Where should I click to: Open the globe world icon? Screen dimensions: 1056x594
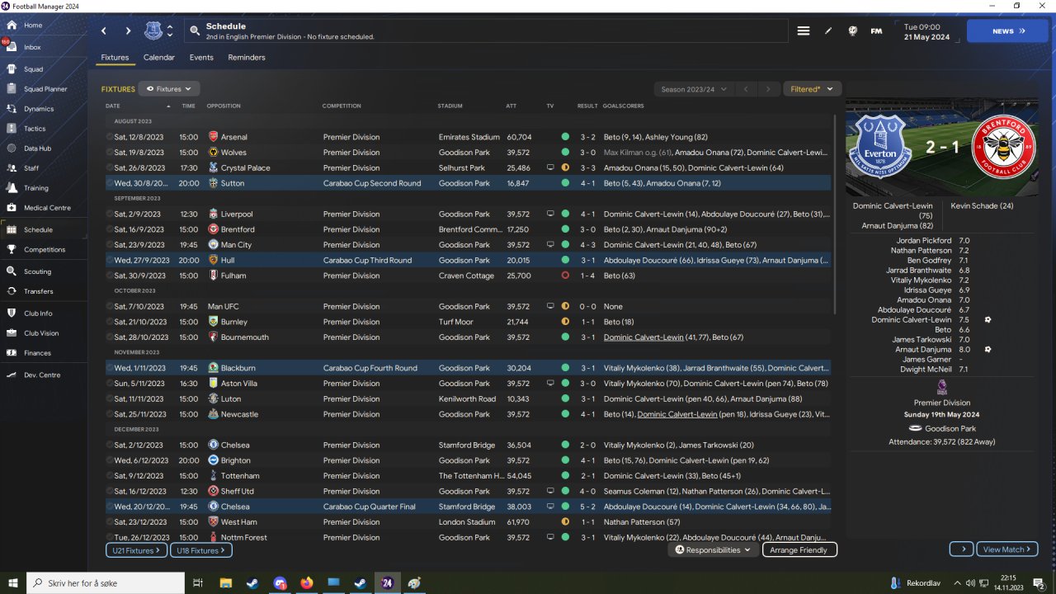coord(852,31)
